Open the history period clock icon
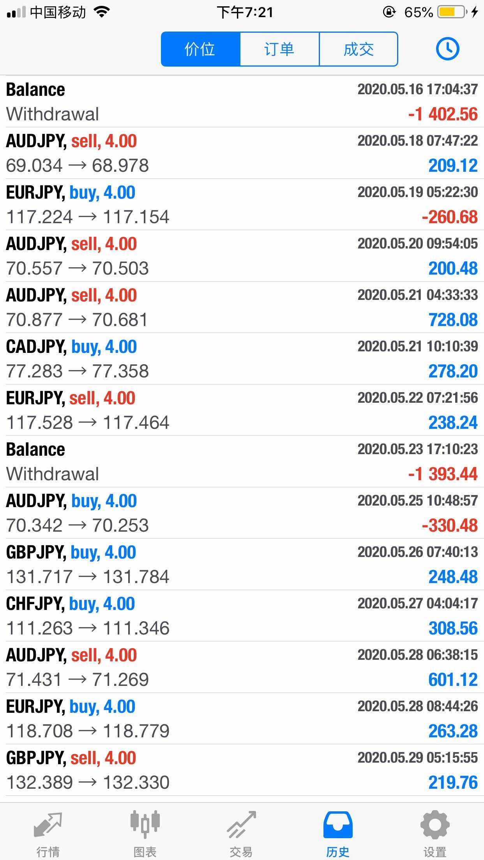This screenshot has width=484, height=860. pyautogui.click(x=447, y=49)
